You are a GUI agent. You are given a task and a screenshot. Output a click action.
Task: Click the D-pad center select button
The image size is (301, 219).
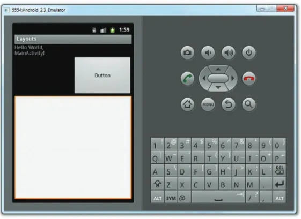[x=218, y=78]
